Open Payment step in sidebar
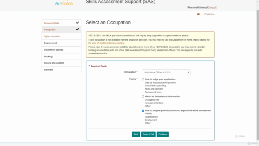The height and width of the screenshot is (146, 259). click(x=62, y=69)
